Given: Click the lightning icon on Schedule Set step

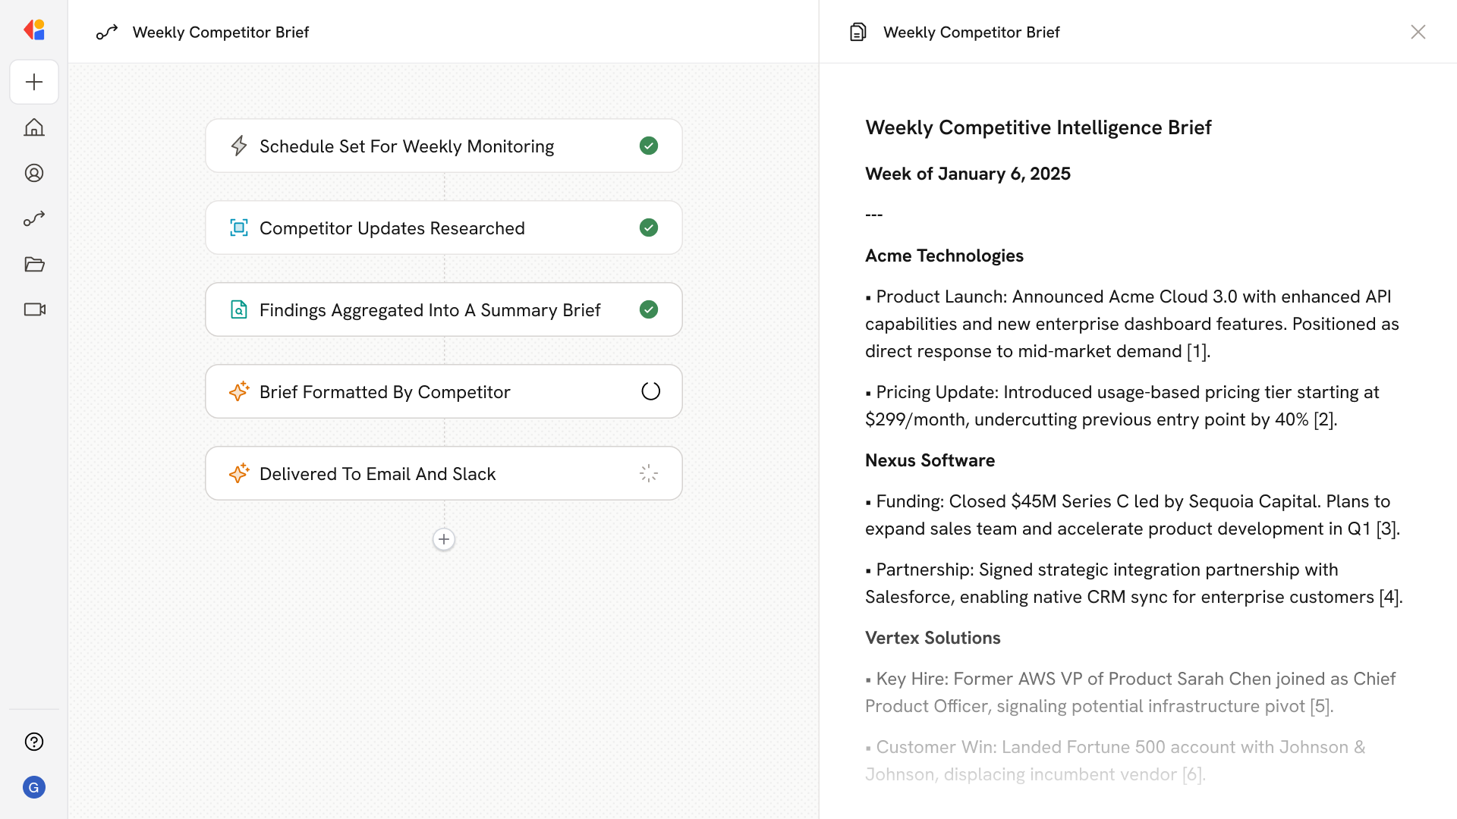Looking at the screenshot, I should tap(239, 146).
